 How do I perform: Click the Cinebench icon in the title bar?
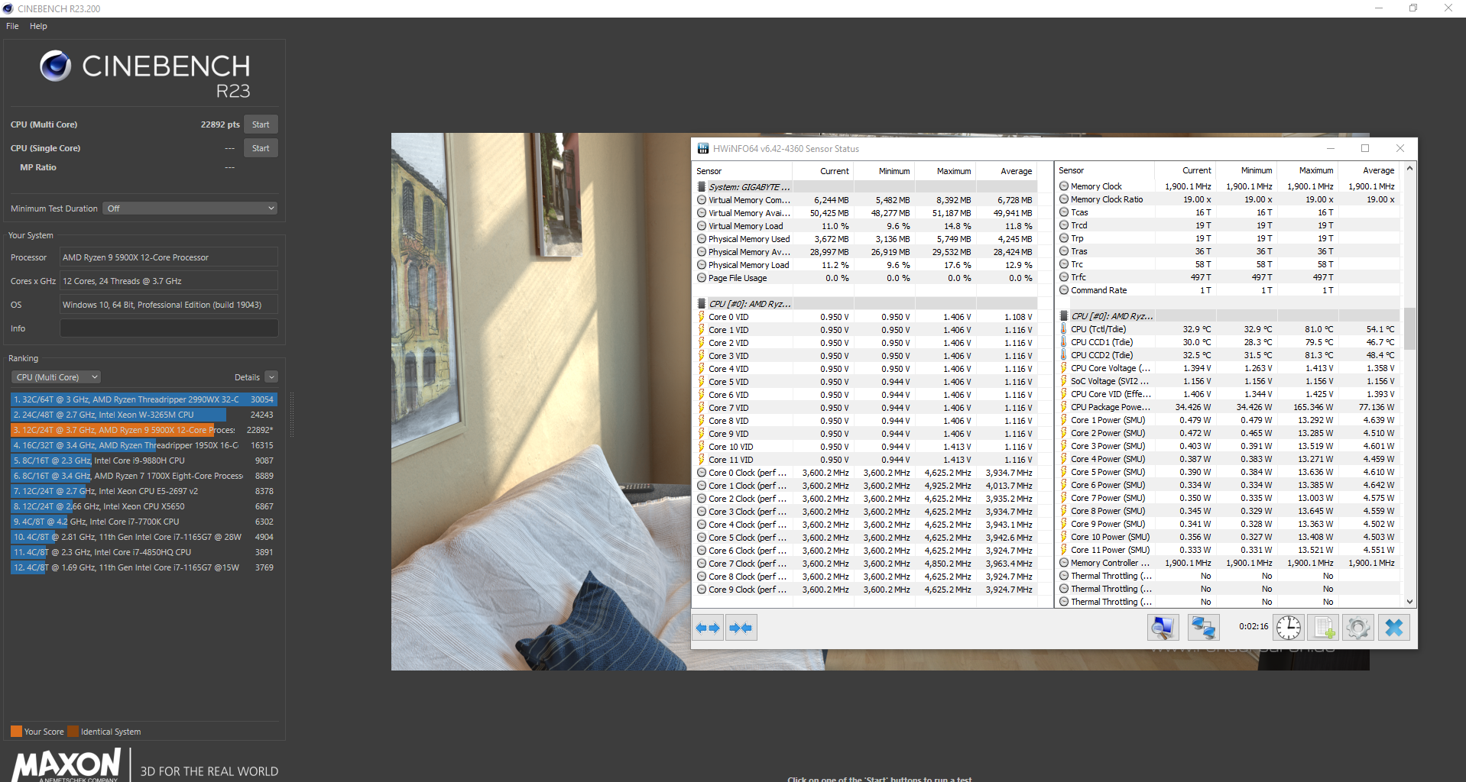8,8
